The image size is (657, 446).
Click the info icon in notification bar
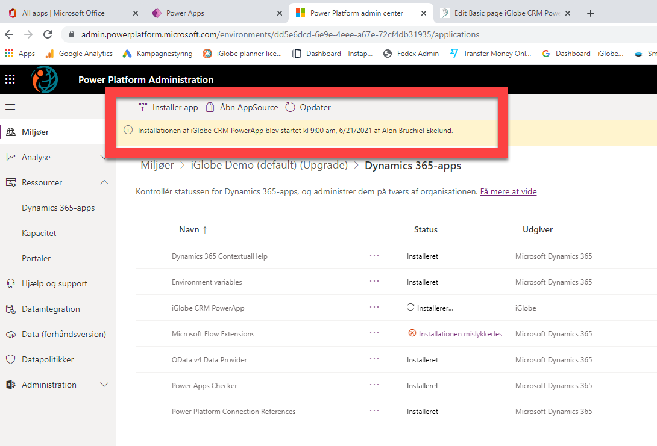point(128,130)
